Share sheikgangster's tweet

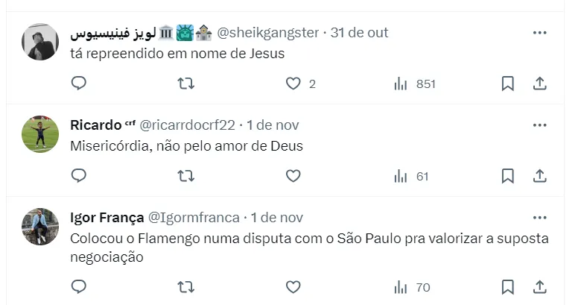(540, 84)
